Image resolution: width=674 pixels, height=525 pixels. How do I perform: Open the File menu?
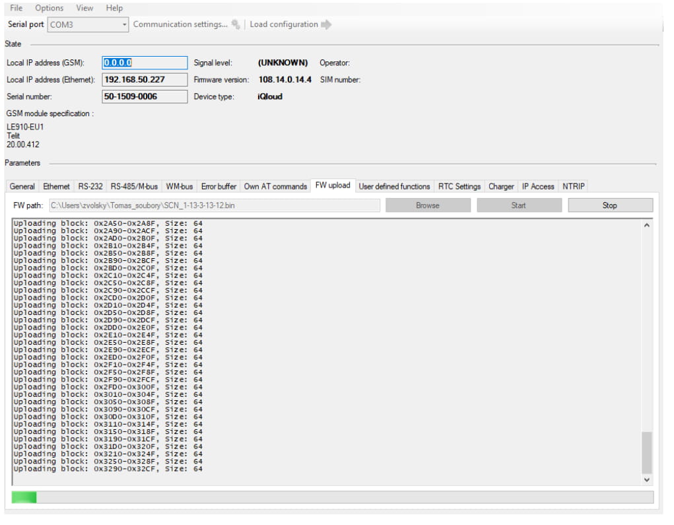pos(17,8)
